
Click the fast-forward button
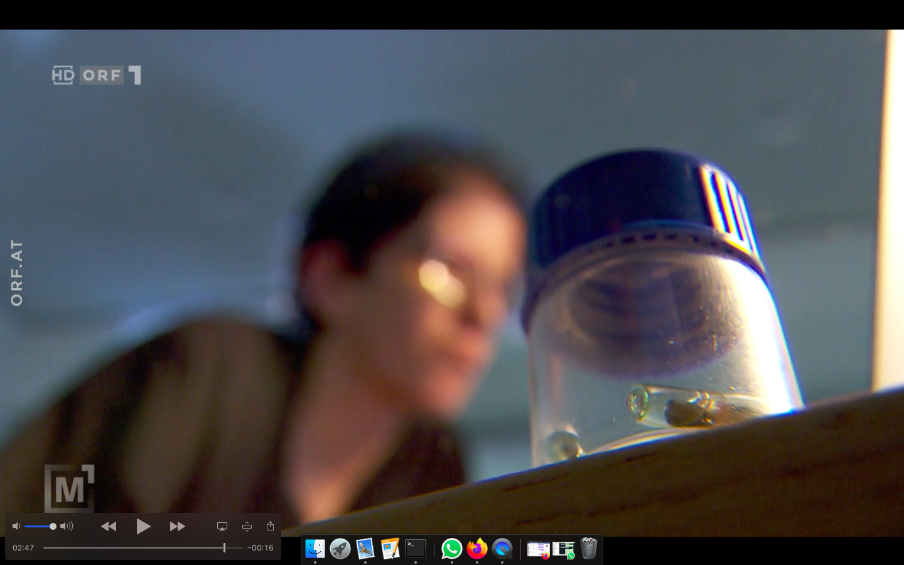coord(177,526)
